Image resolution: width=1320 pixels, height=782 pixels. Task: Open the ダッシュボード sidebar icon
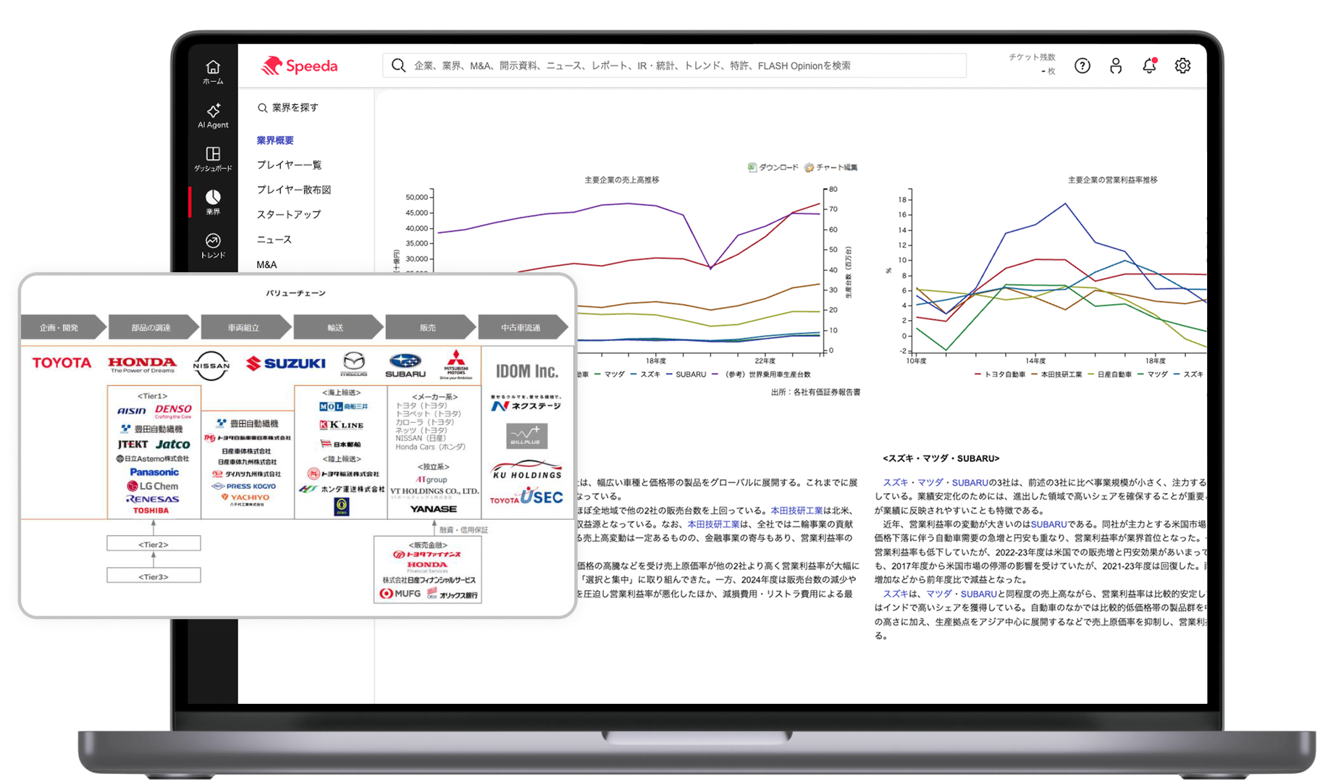click(x=213, y=160)
